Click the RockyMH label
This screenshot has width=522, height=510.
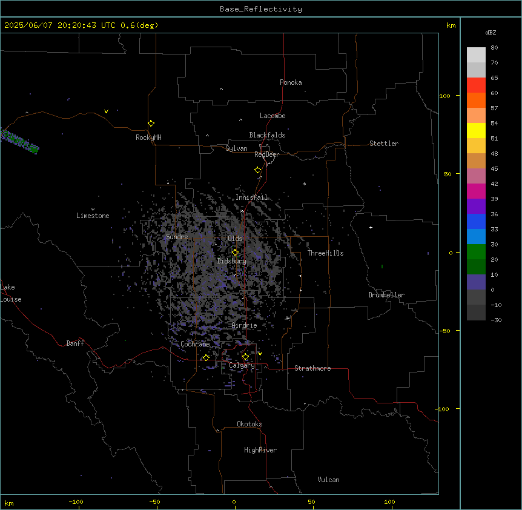coord(148,137)
